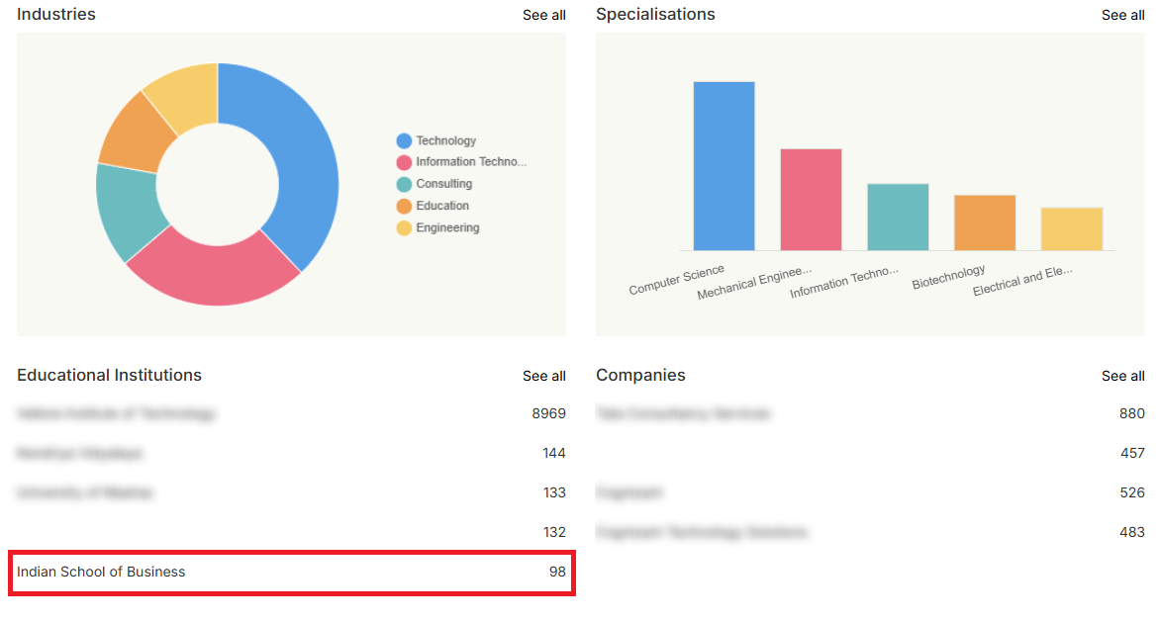Open See all for Industries
The height and width of the screenshot is (621, 1160).
(x=543, y=15)
